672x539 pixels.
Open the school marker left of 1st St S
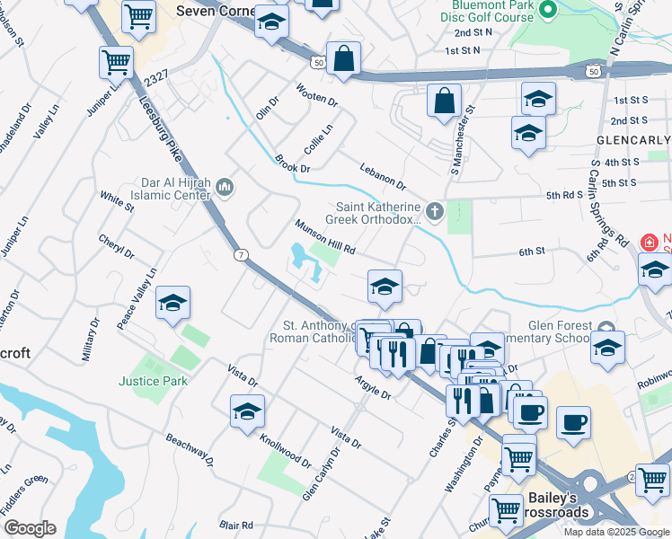(x=538, y=100)
